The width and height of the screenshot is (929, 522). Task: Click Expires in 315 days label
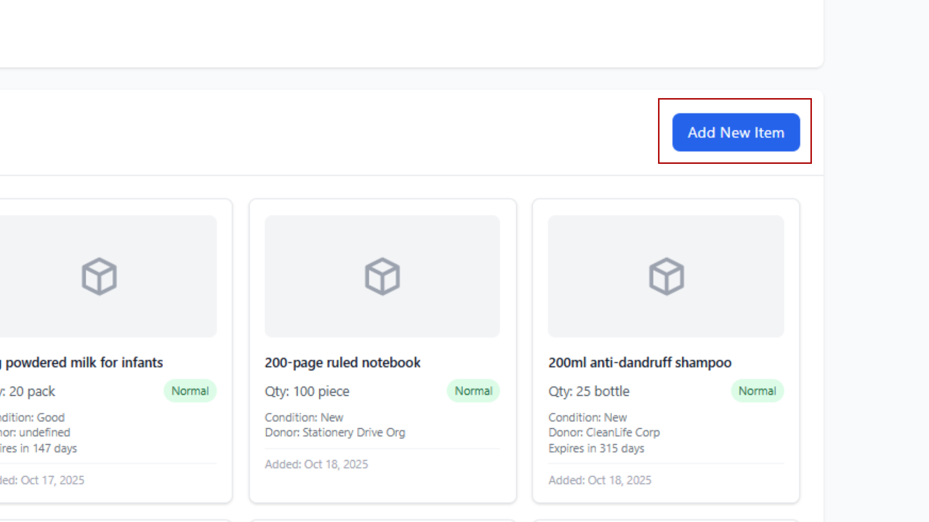pos(596,449)
